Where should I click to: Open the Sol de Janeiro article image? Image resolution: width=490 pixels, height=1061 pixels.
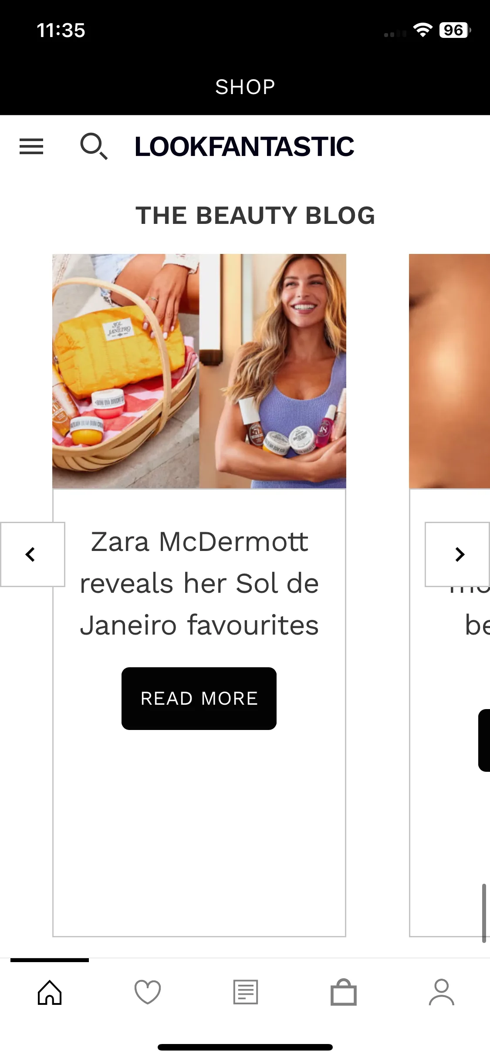coord(199,371)
